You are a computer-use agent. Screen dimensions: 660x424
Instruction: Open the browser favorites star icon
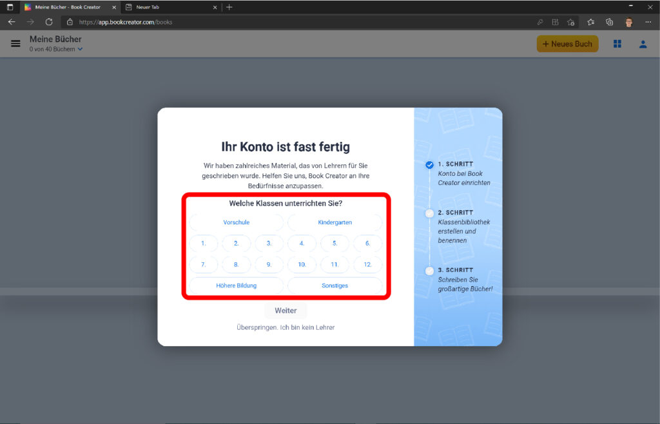pos(591,22)
